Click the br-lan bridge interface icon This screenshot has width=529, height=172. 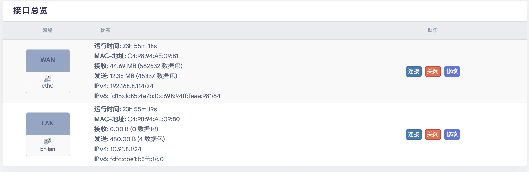pos(48,141)
